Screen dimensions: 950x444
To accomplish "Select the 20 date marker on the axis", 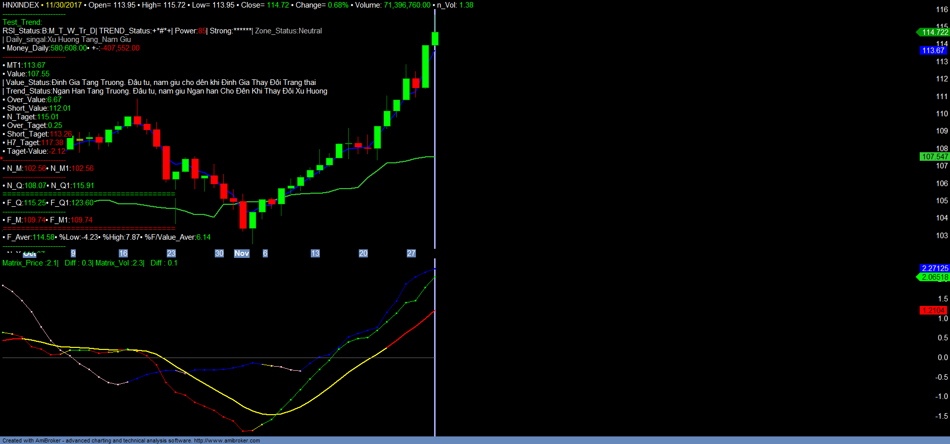I will [363, 253].
